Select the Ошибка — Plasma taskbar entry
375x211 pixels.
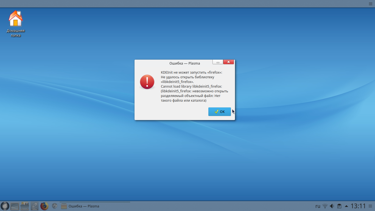pos(95,206)
